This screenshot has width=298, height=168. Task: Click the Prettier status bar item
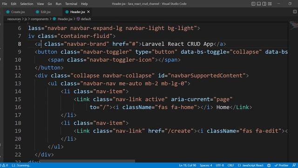281,165
